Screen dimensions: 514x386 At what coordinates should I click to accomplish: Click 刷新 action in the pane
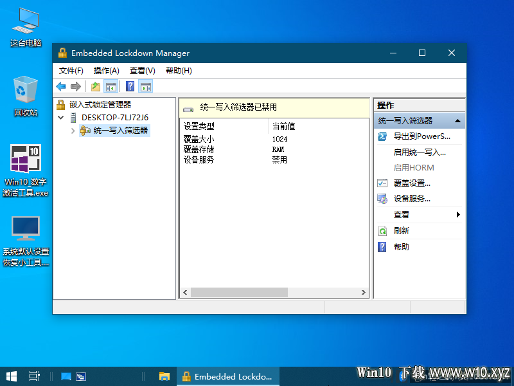click(x=401, y=231)
